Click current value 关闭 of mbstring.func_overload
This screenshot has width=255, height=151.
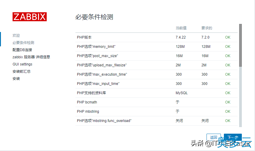point(179,121)
